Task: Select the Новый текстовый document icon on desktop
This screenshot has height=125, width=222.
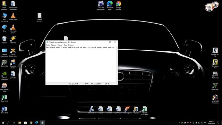Action: tap(40, 17)
